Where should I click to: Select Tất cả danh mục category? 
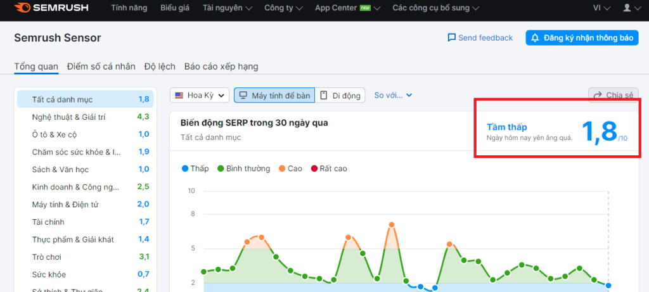(x=86, y=99)
